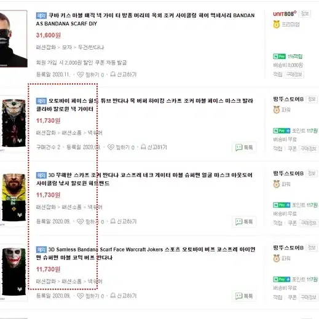319x319 pixels.
Task: Click the 넥워머 category link on the Heisenberg scarf listing
Action: pyautogui.click(x=95, y=207)
